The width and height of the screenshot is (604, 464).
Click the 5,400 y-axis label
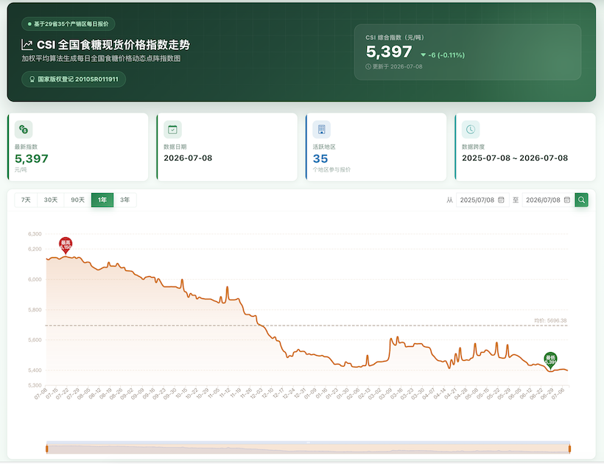tap(35, 370)
